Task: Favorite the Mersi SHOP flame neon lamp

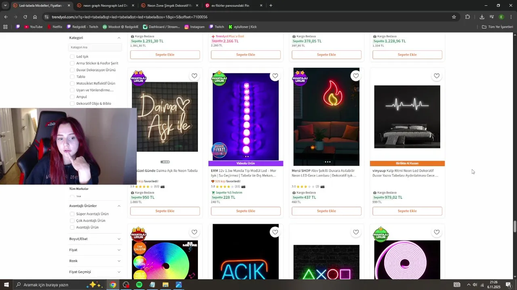Action: click(x=356, y=76)
